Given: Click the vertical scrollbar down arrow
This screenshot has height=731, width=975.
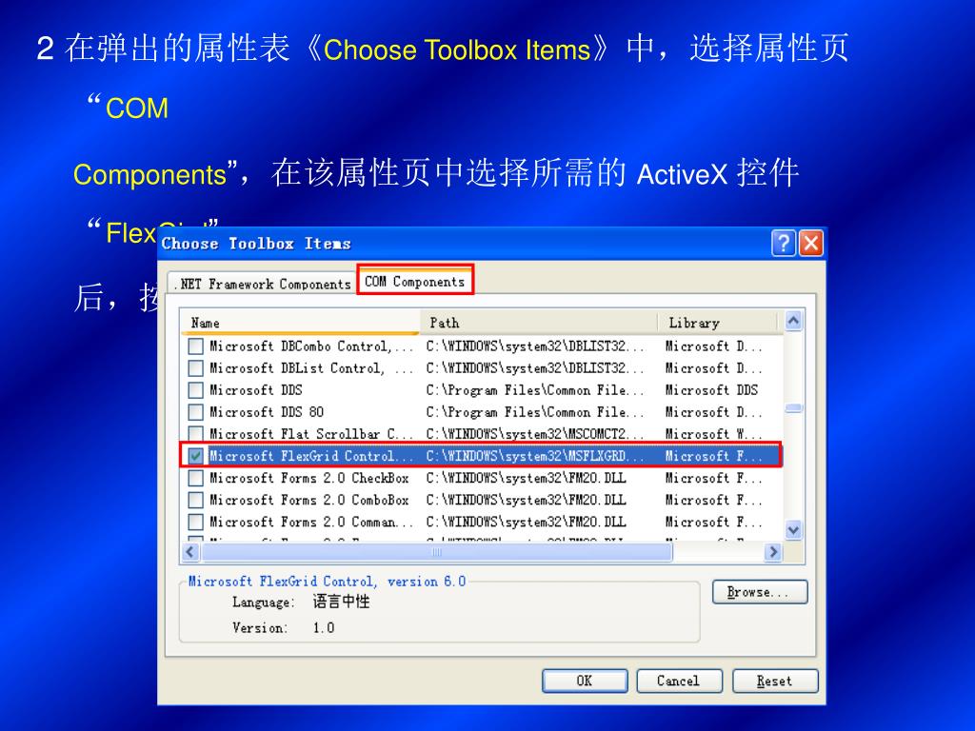Looking at the screenshot, I should [x=793, y=530].
